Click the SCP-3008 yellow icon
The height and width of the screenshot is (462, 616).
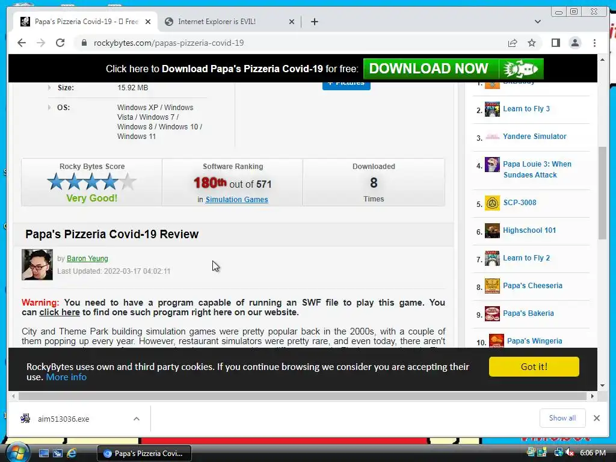click(x=492, y=203)
